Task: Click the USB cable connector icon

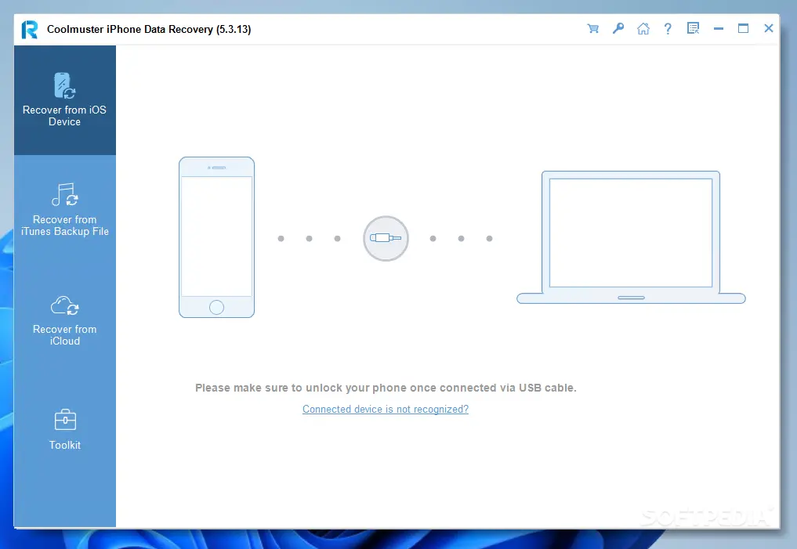Action: click(x=386, y=238)
